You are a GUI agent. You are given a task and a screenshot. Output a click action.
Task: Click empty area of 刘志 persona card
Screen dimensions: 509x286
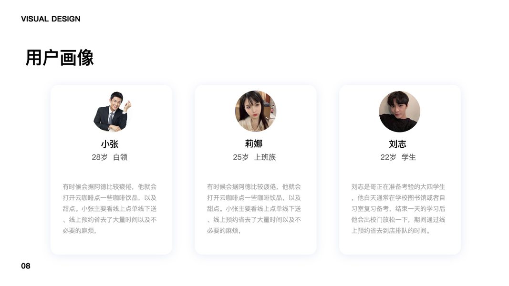coord(400,245)
